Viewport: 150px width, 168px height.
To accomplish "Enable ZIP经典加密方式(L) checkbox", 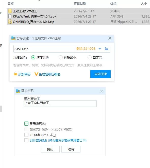I will click(x=26, y=135).
